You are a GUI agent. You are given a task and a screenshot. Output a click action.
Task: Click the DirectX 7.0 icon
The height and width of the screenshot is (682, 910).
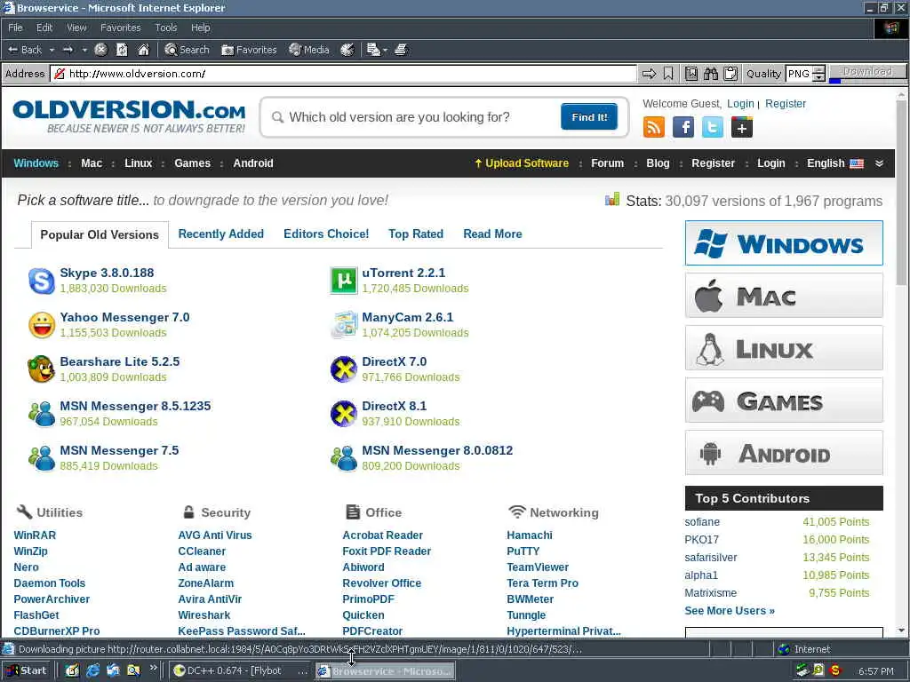point(344,369)
